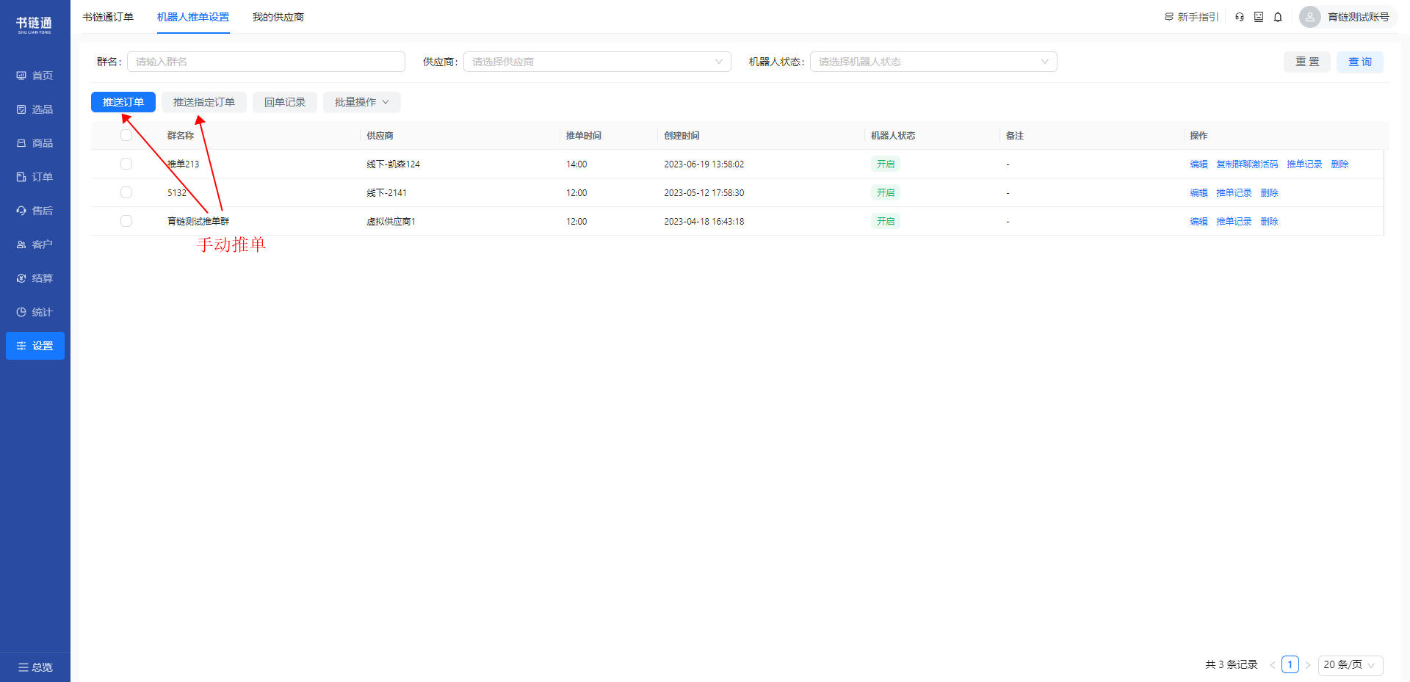Expand the 批量操作 dropdown

(362, 102)
